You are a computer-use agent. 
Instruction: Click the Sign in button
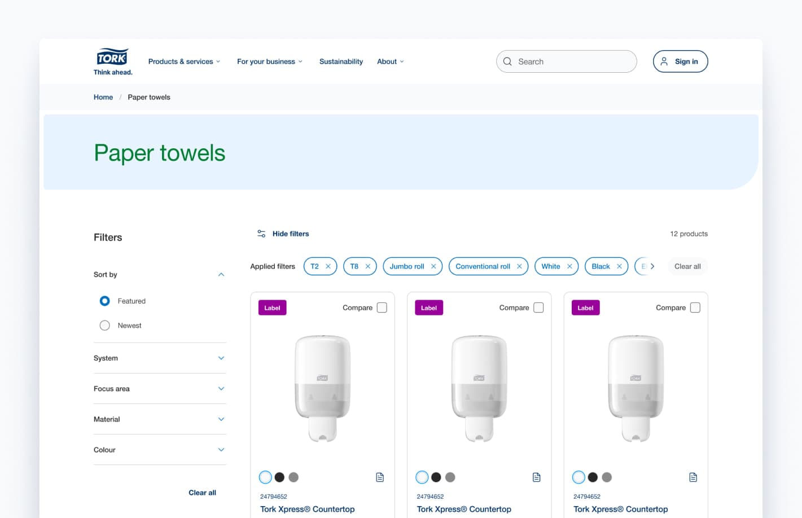[680, 62]
